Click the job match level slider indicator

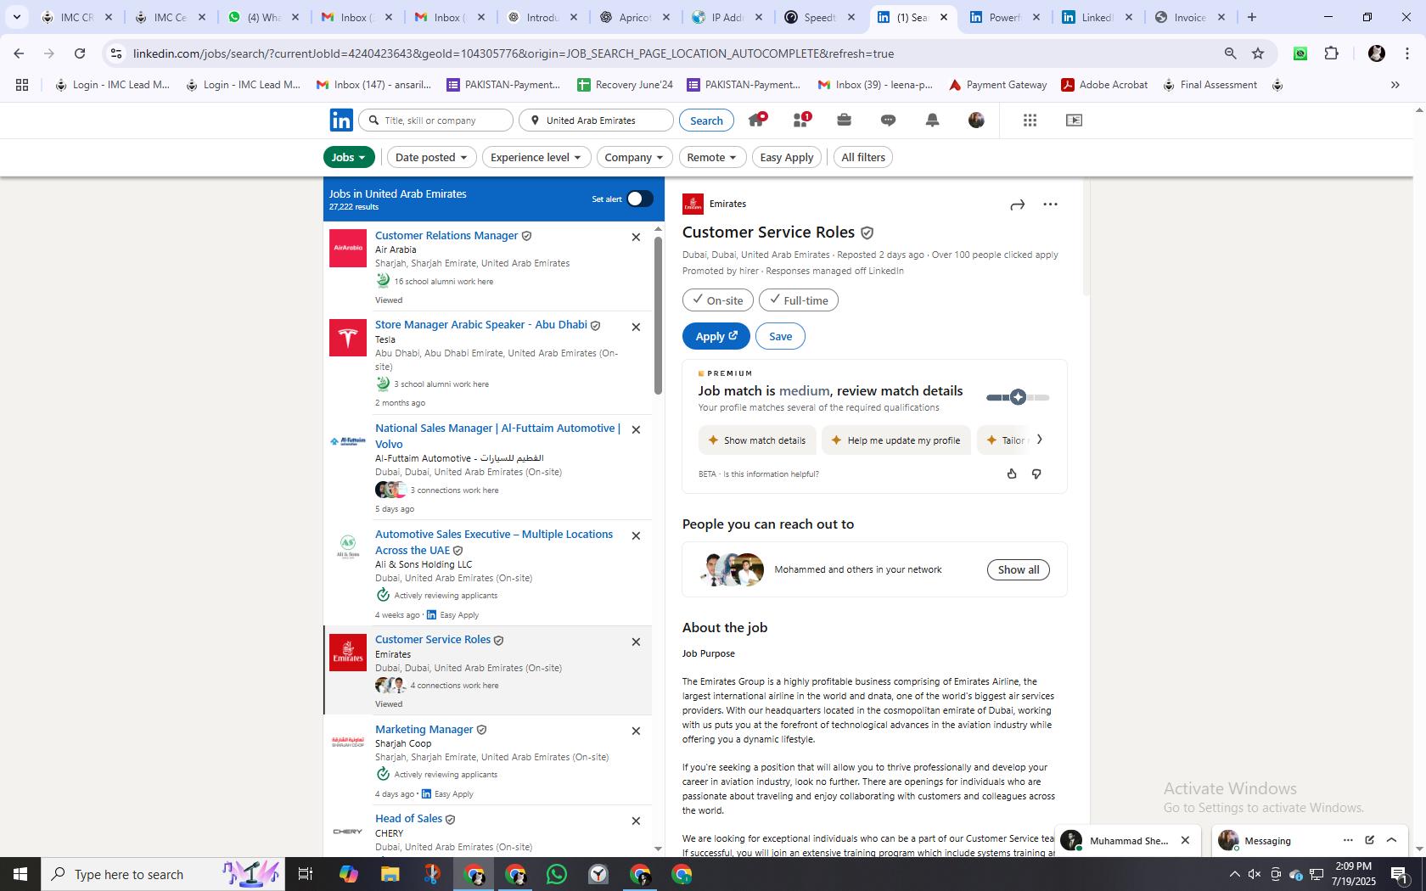[1018, 397]
